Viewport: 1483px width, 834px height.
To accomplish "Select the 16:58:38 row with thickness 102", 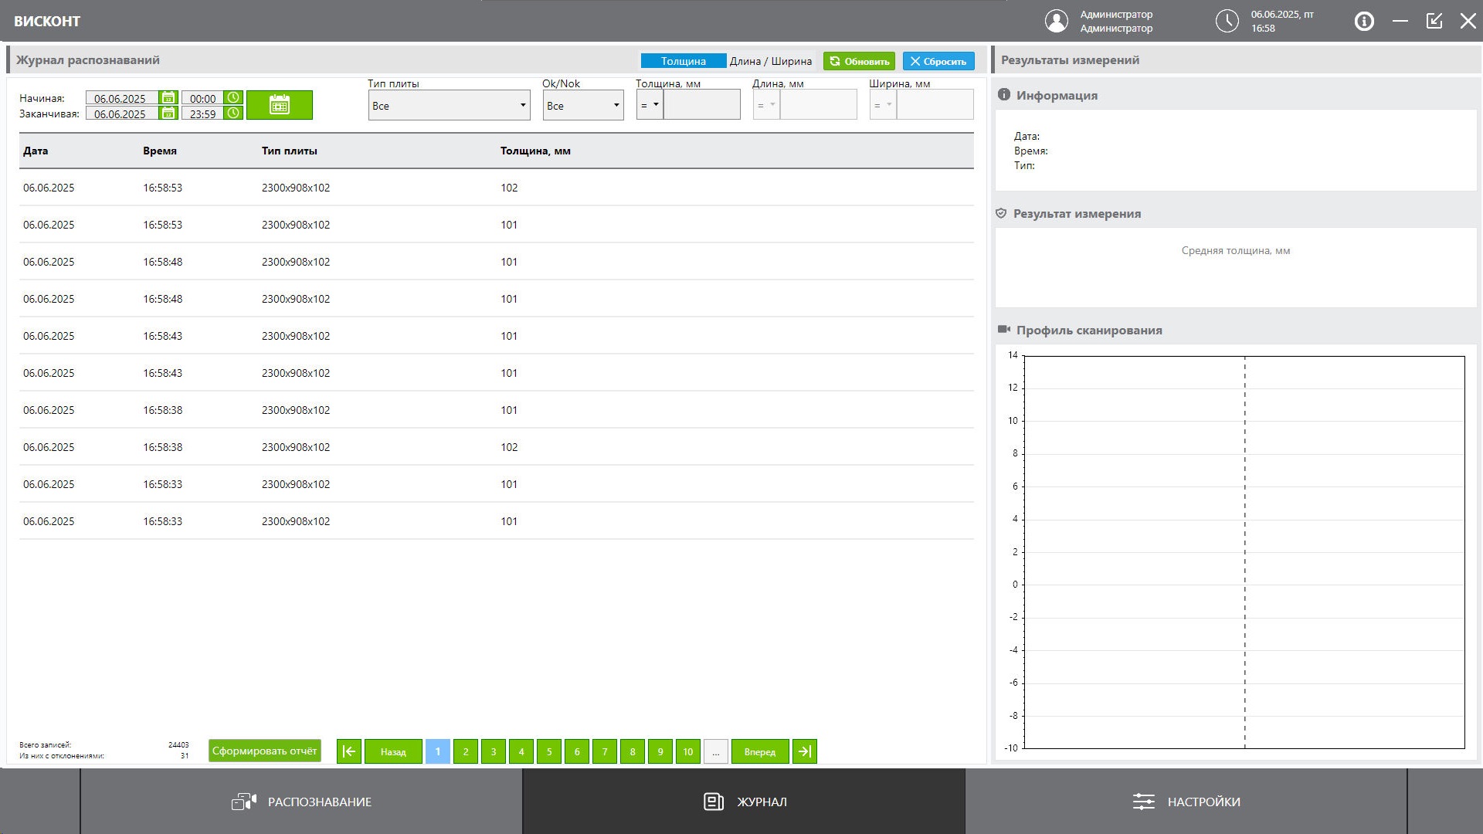I will pos(496,447).
